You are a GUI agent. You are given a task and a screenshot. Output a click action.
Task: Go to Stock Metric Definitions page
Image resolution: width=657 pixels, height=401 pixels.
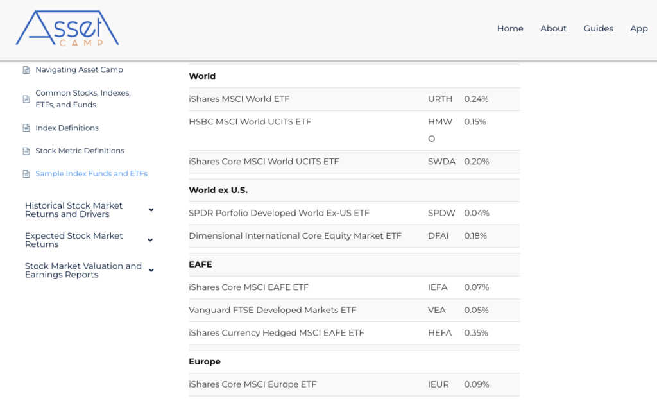point(80,151)
